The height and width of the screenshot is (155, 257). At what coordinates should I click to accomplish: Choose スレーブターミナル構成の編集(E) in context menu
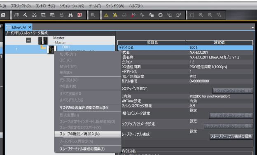click(82, 149)
